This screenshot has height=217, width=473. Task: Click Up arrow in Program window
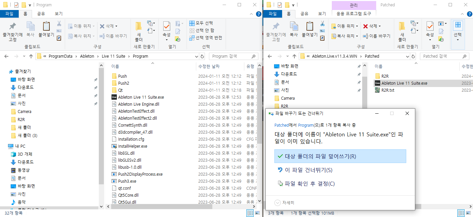(x=31, y=56)
